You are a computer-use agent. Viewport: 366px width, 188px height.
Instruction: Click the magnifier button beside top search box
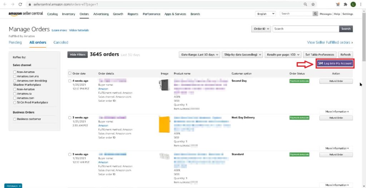tap(315, 14)
